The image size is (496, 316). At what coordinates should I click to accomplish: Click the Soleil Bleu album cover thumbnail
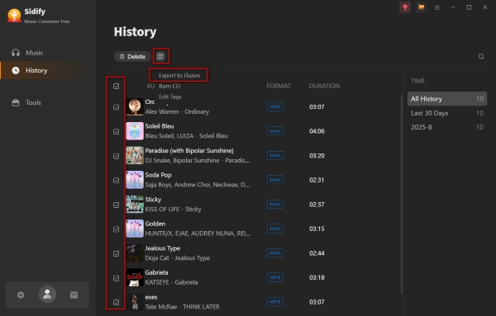coord(135,131)
